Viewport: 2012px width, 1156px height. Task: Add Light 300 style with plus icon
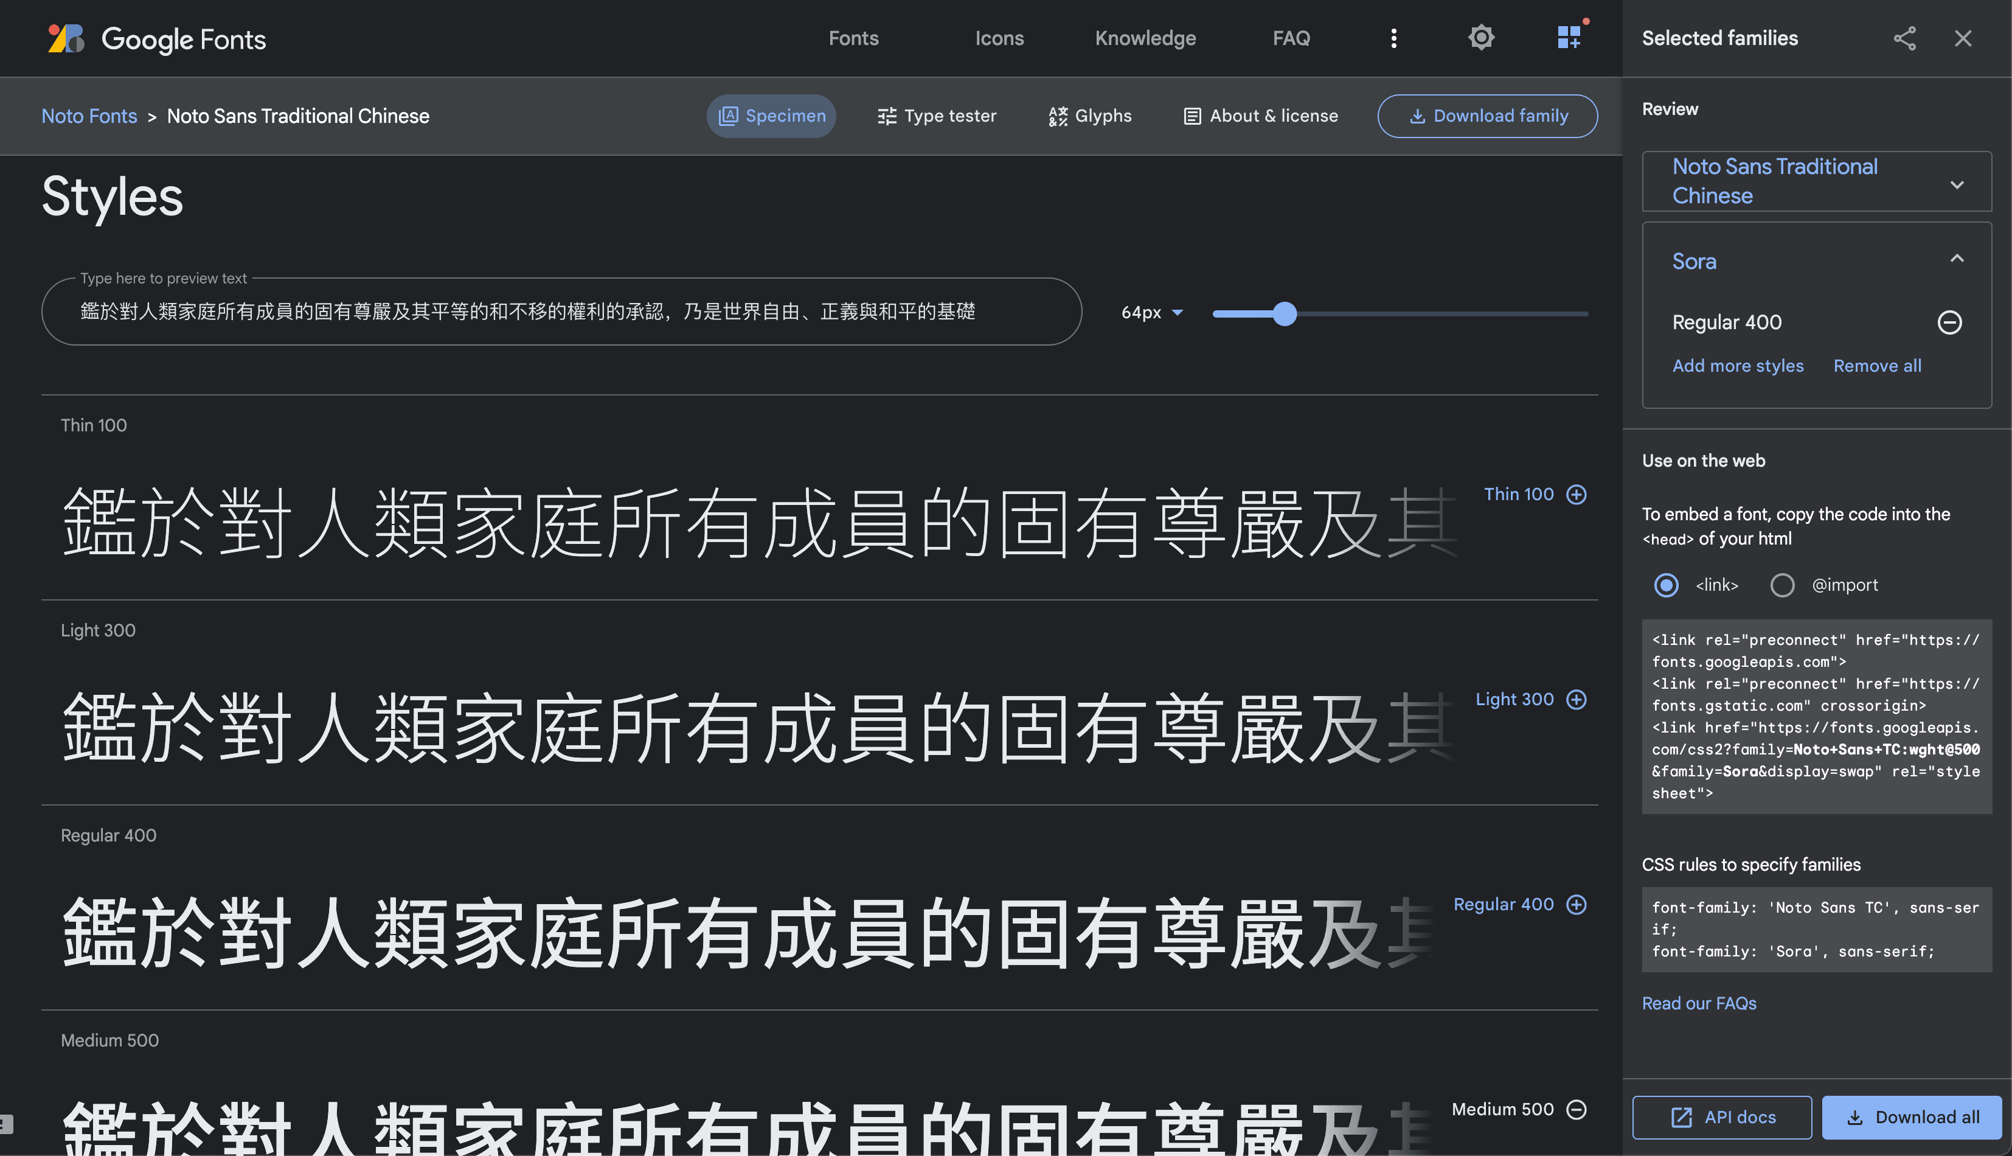[1577, 698]
